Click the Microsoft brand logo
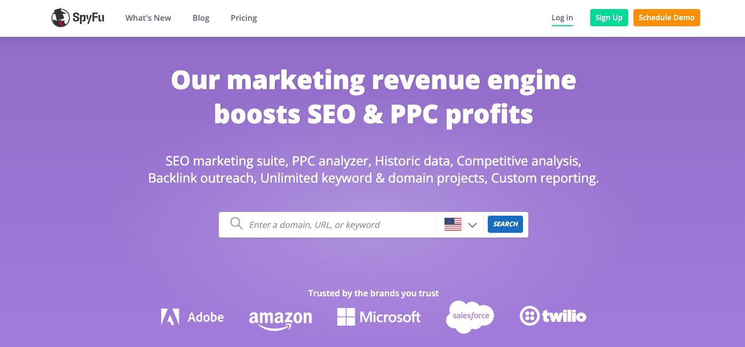The image size is (745, 347). pyautogui.click(x=379, y=316)
